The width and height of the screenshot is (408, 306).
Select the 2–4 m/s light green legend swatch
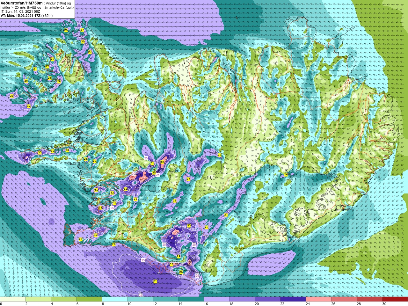(38, 299)
